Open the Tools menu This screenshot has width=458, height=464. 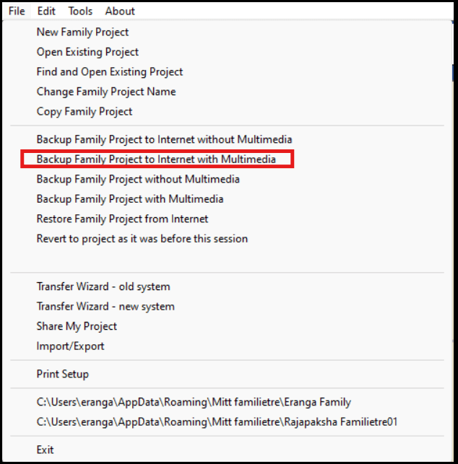point(80,11)
